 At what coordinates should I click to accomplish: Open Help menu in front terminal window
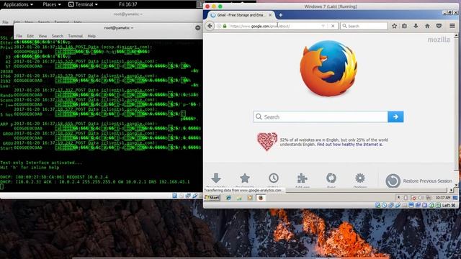point(91,36)
